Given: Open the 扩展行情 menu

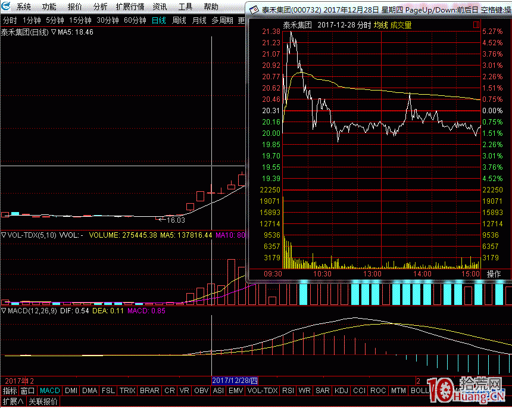Looking at the screenshot, I should (x=130, y=7).
